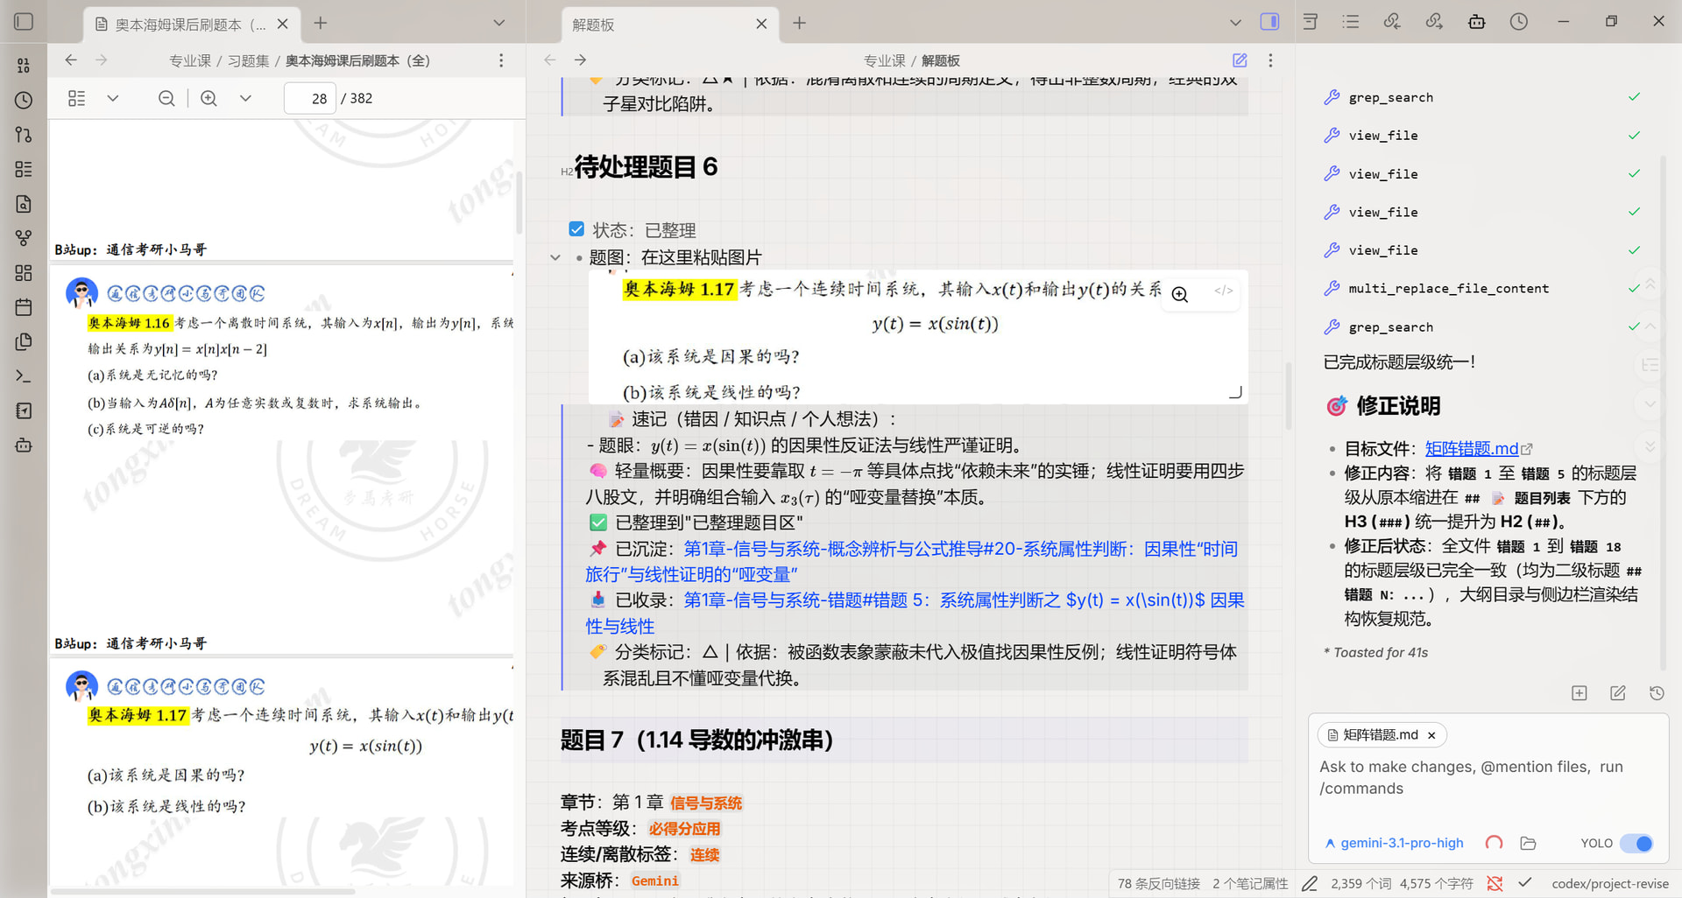Click the PDF page number field
1682x898 pixels.
tap(310, 98)
